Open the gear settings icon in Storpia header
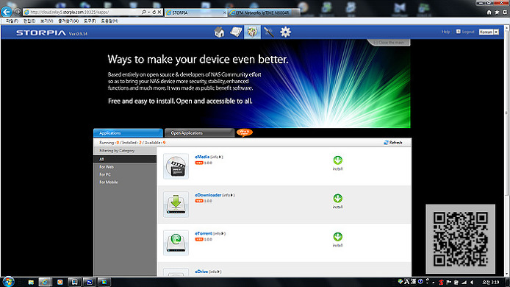 click(x=286, y=32)
